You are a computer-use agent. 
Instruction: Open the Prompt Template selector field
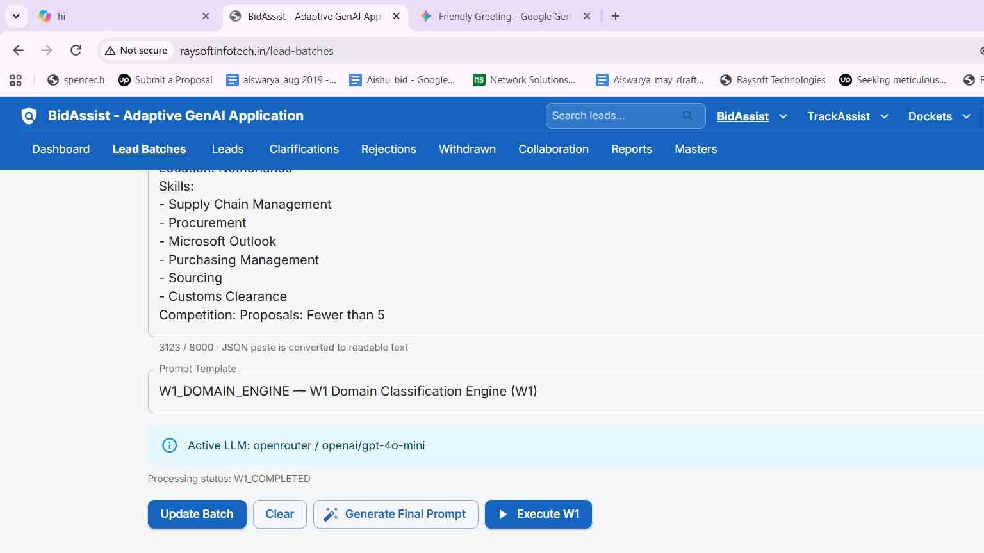[x=566, y=391]
